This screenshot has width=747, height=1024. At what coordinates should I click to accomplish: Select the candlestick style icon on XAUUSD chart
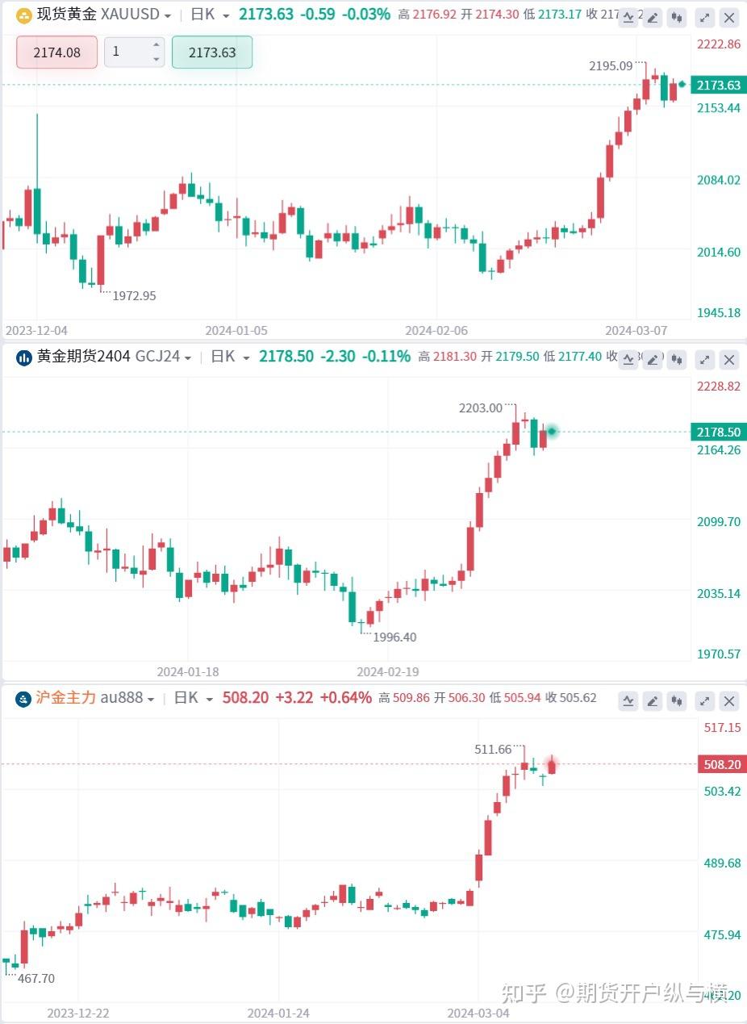[677, 18]
